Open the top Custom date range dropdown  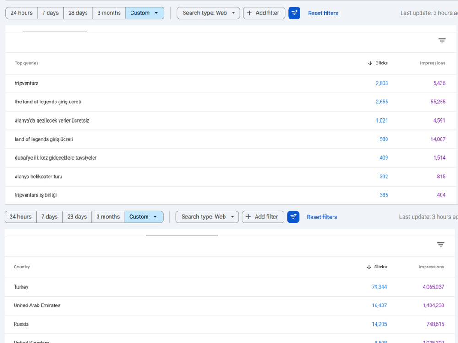[145, 13]
